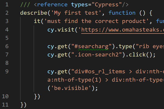
Task: Click the ".icon-search2" selector string
Action: pyautogui.click(x=97, y=55)
